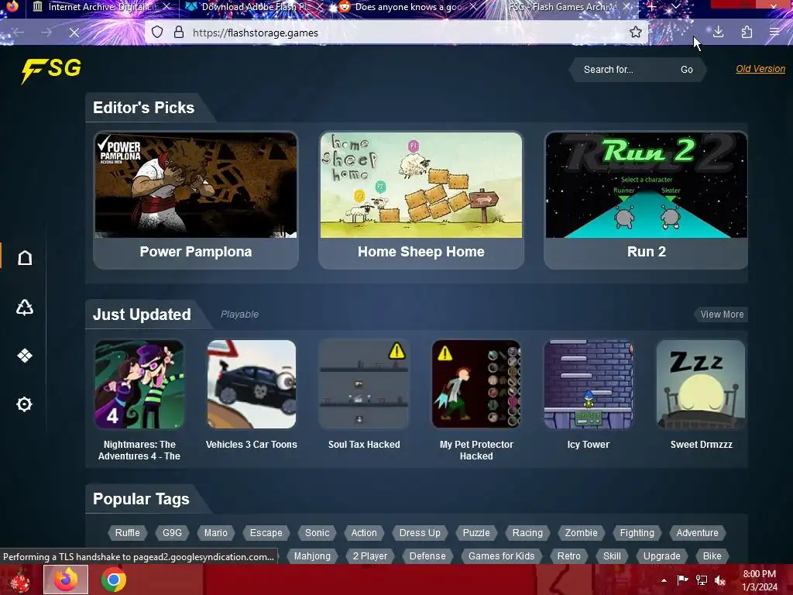Image resolution: width=793 pixels, height=595 pixels.
Task: Select the 2 Player tag
Action: pyautogui.click(x=370, y=555)
